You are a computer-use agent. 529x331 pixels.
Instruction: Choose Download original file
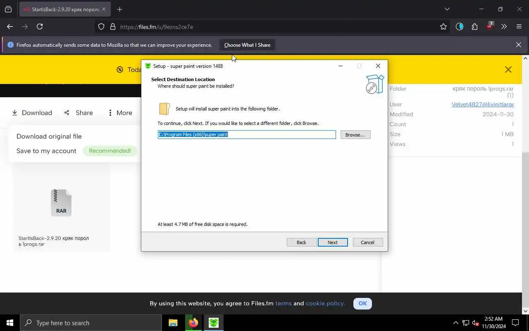pos(49,137)
